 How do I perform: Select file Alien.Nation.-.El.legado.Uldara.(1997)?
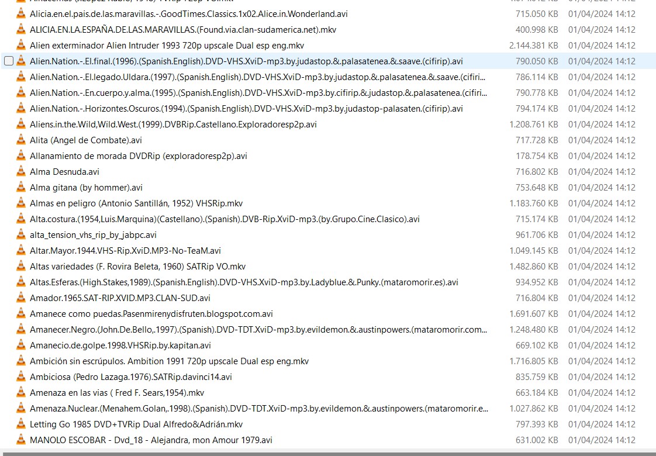pos(258,77)
